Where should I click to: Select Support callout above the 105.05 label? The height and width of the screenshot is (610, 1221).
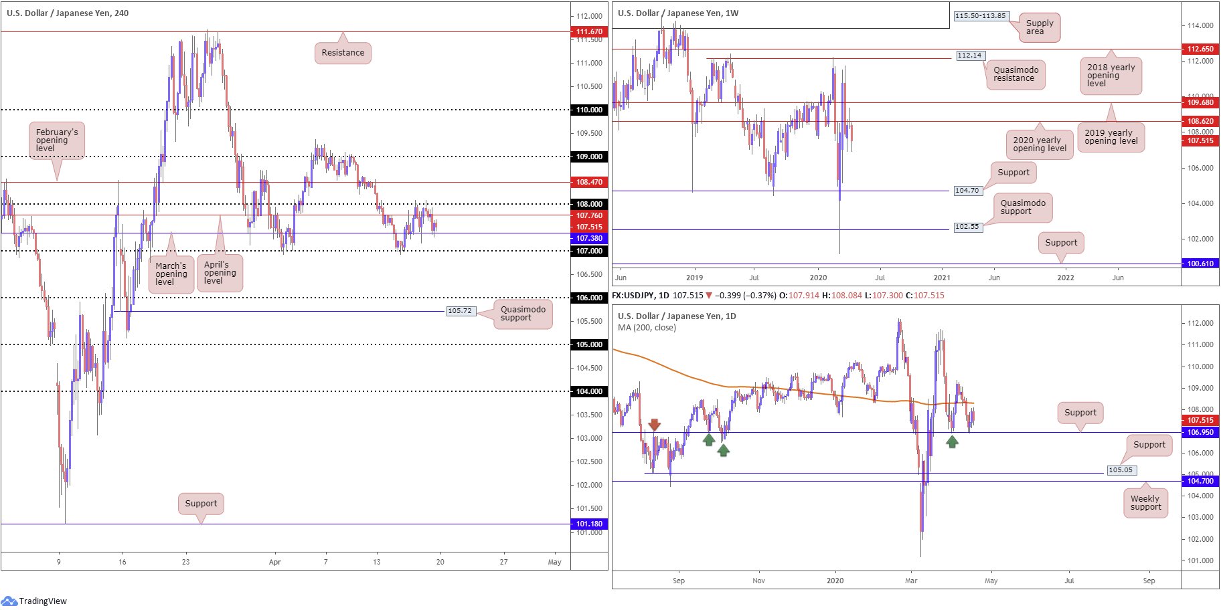click(1149, 445)
